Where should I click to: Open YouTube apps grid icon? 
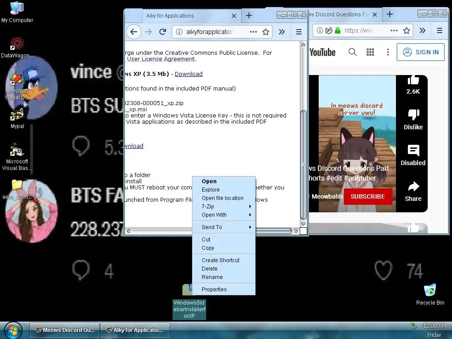370,52
